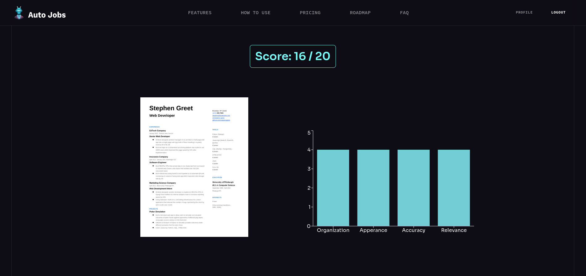
Task: Click the Accuracy axis label
Action: click(x=414, y=230)
